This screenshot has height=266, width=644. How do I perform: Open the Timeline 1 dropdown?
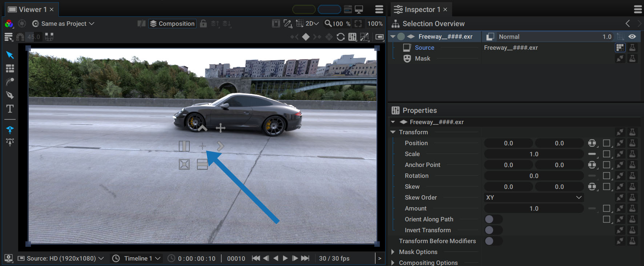[137, 258]
